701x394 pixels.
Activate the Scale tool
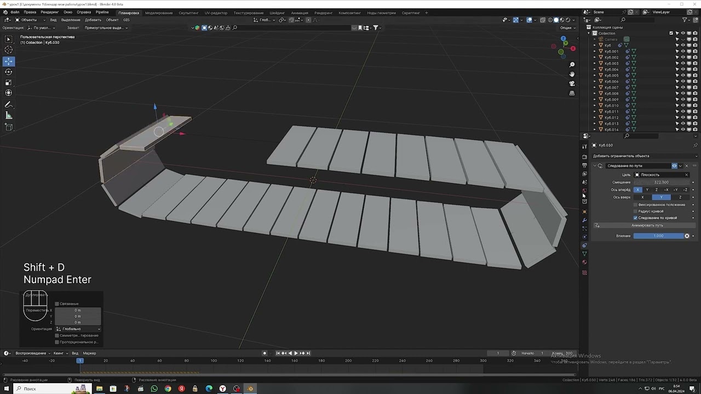click(x=8, y=83)
